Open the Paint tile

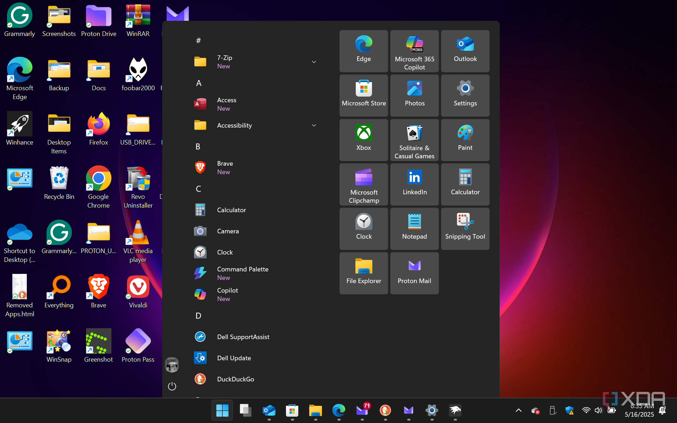pyautogui.click(x=465, y=140)
